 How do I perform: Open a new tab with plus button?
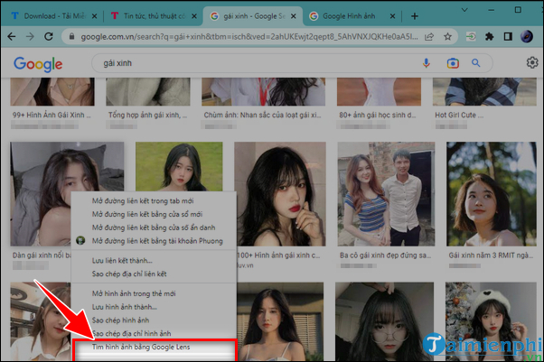pos(414,16)
